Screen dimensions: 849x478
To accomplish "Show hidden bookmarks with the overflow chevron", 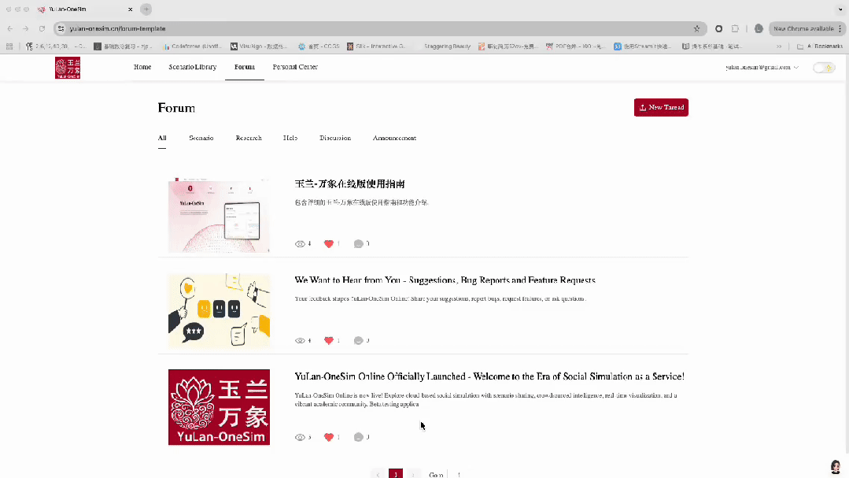I will coord(779,46).
